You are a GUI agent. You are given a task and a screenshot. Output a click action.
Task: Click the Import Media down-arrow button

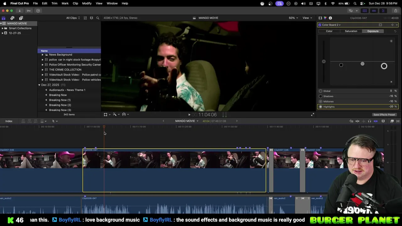[x=19, y=11]
